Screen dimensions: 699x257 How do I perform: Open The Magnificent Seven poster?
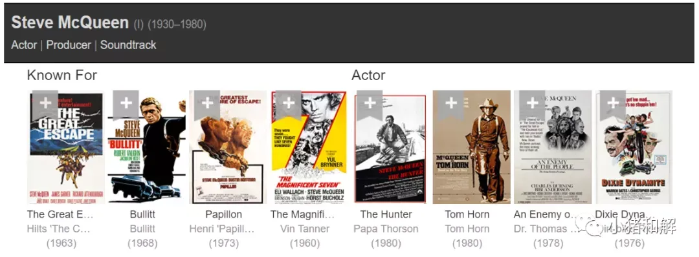pyautogui.click(x=309, y=147)
